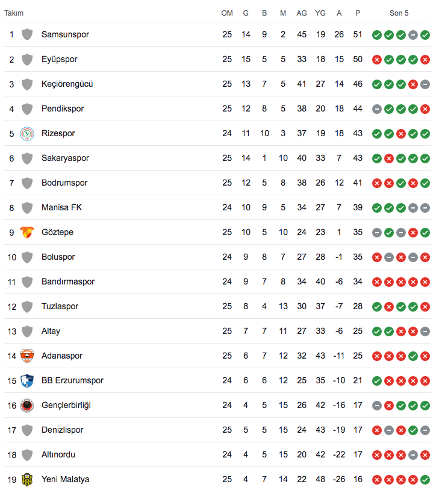Open the Samsunspor team page
This screenshot has height=493, width=439.
coord(66,34)
